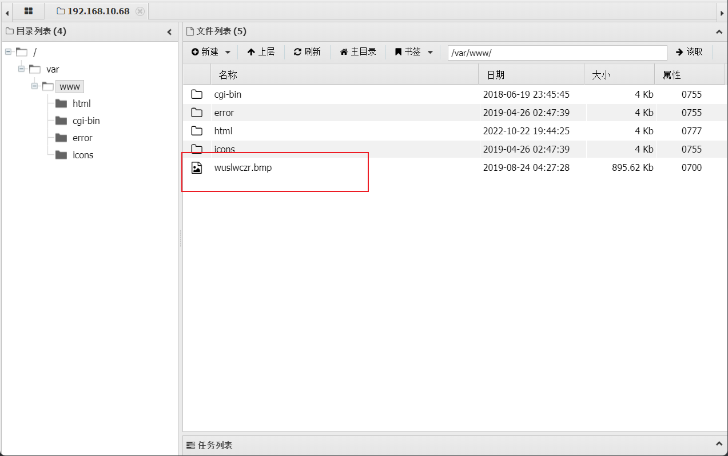
Task: Click image icon of wuslwczr.bmp
Action: tap(197, 167)
